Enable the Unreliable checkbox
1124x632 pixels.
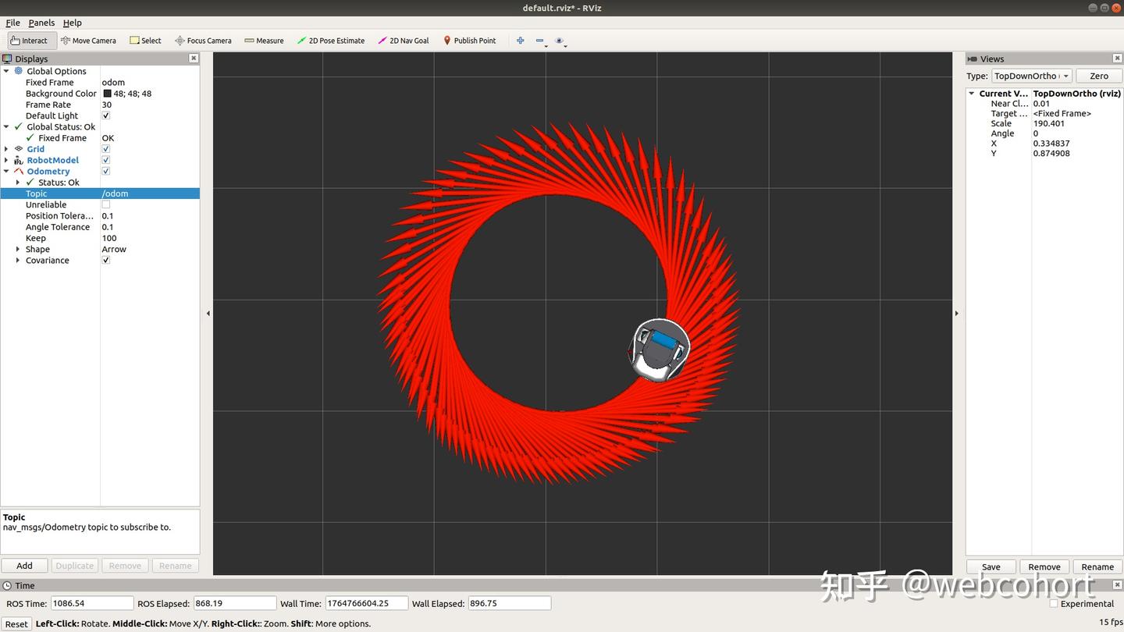[x=106, y=204]
